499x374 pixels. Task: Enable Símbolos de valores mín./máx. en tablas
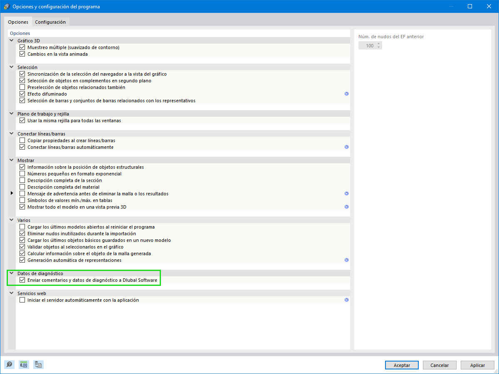tap(22, 200)
